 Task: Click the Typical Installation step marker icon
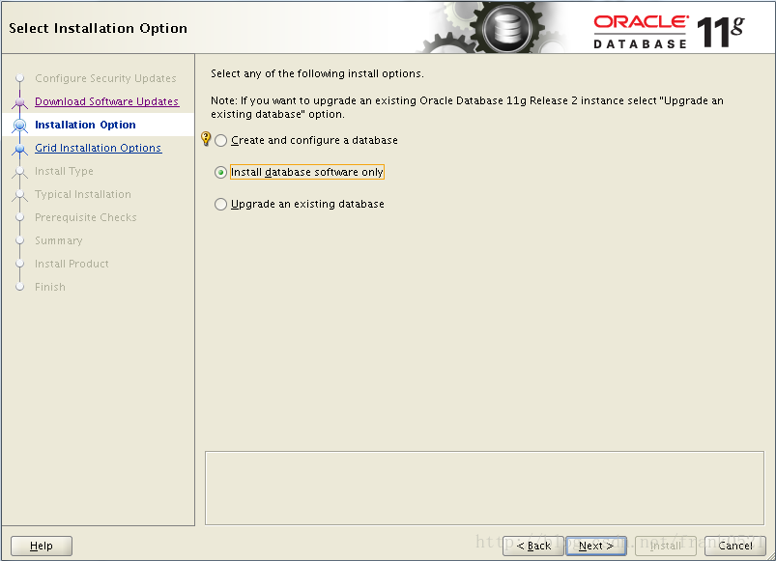coord(19,195)
